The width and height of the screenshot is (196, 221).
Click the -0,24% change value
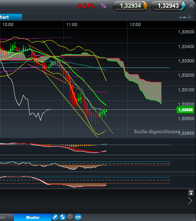pyautogui.click(x=86, y=6)
